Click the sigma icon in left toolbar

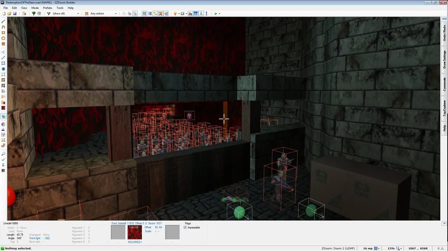[x=3, y=165]
